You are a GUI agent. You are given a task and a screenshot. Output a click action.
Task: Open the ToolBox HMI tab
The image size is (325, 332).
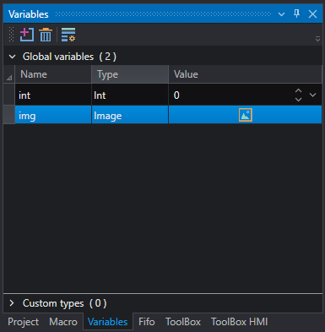click(240, 322)
